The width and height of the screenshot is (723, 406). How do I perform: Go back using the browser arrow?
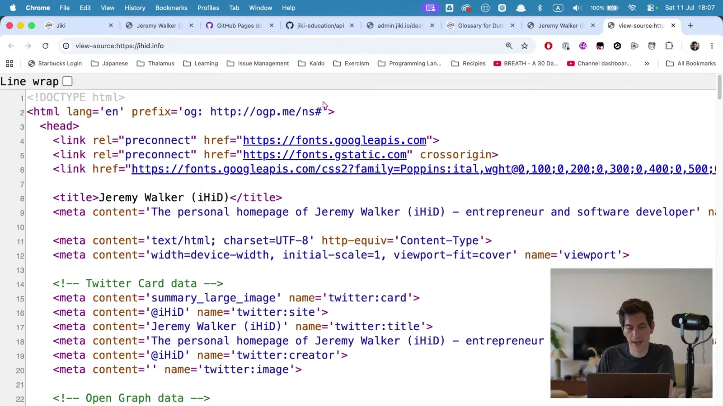click(11, 46)
